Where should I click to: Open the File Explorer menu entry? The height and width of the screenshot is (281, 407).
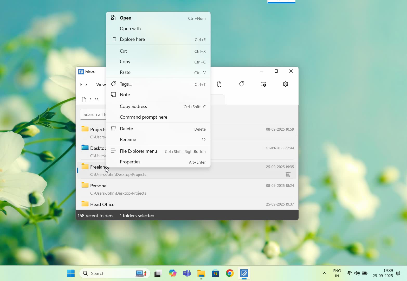tap(138, 151)
